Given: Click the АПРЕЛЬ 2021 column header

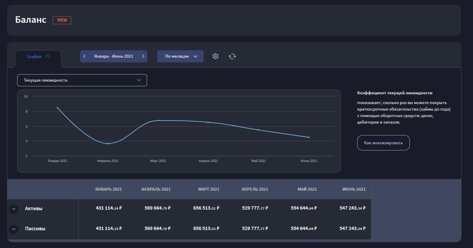Looking at the screenshot, I should coord(255,189).
